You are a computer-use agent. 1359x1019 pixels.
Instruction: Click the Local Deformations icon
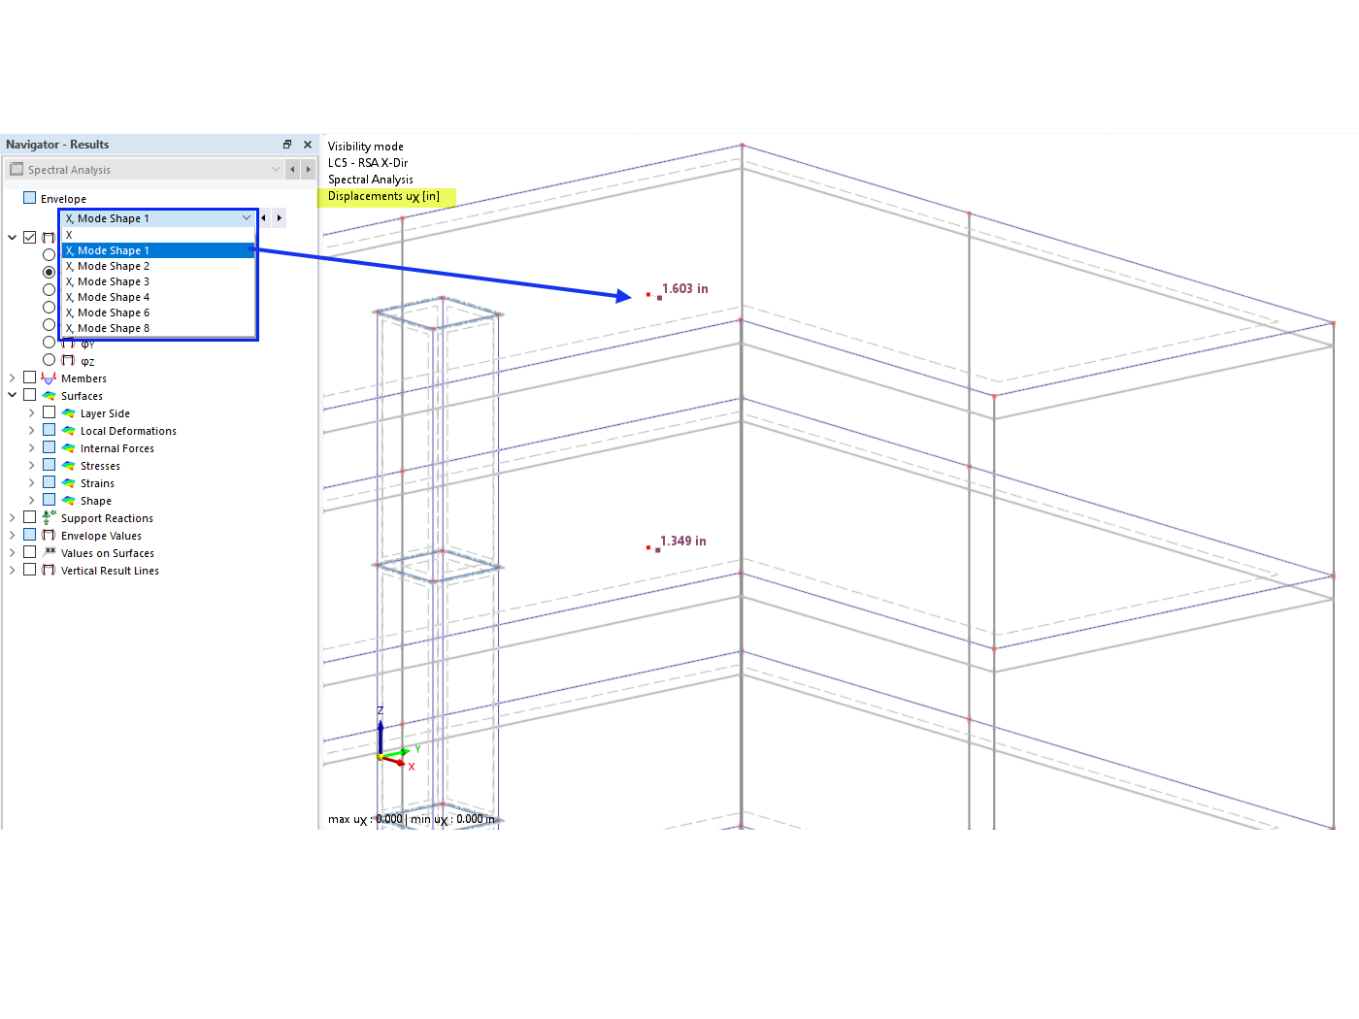pyautogui.click(x=68, y=430)
